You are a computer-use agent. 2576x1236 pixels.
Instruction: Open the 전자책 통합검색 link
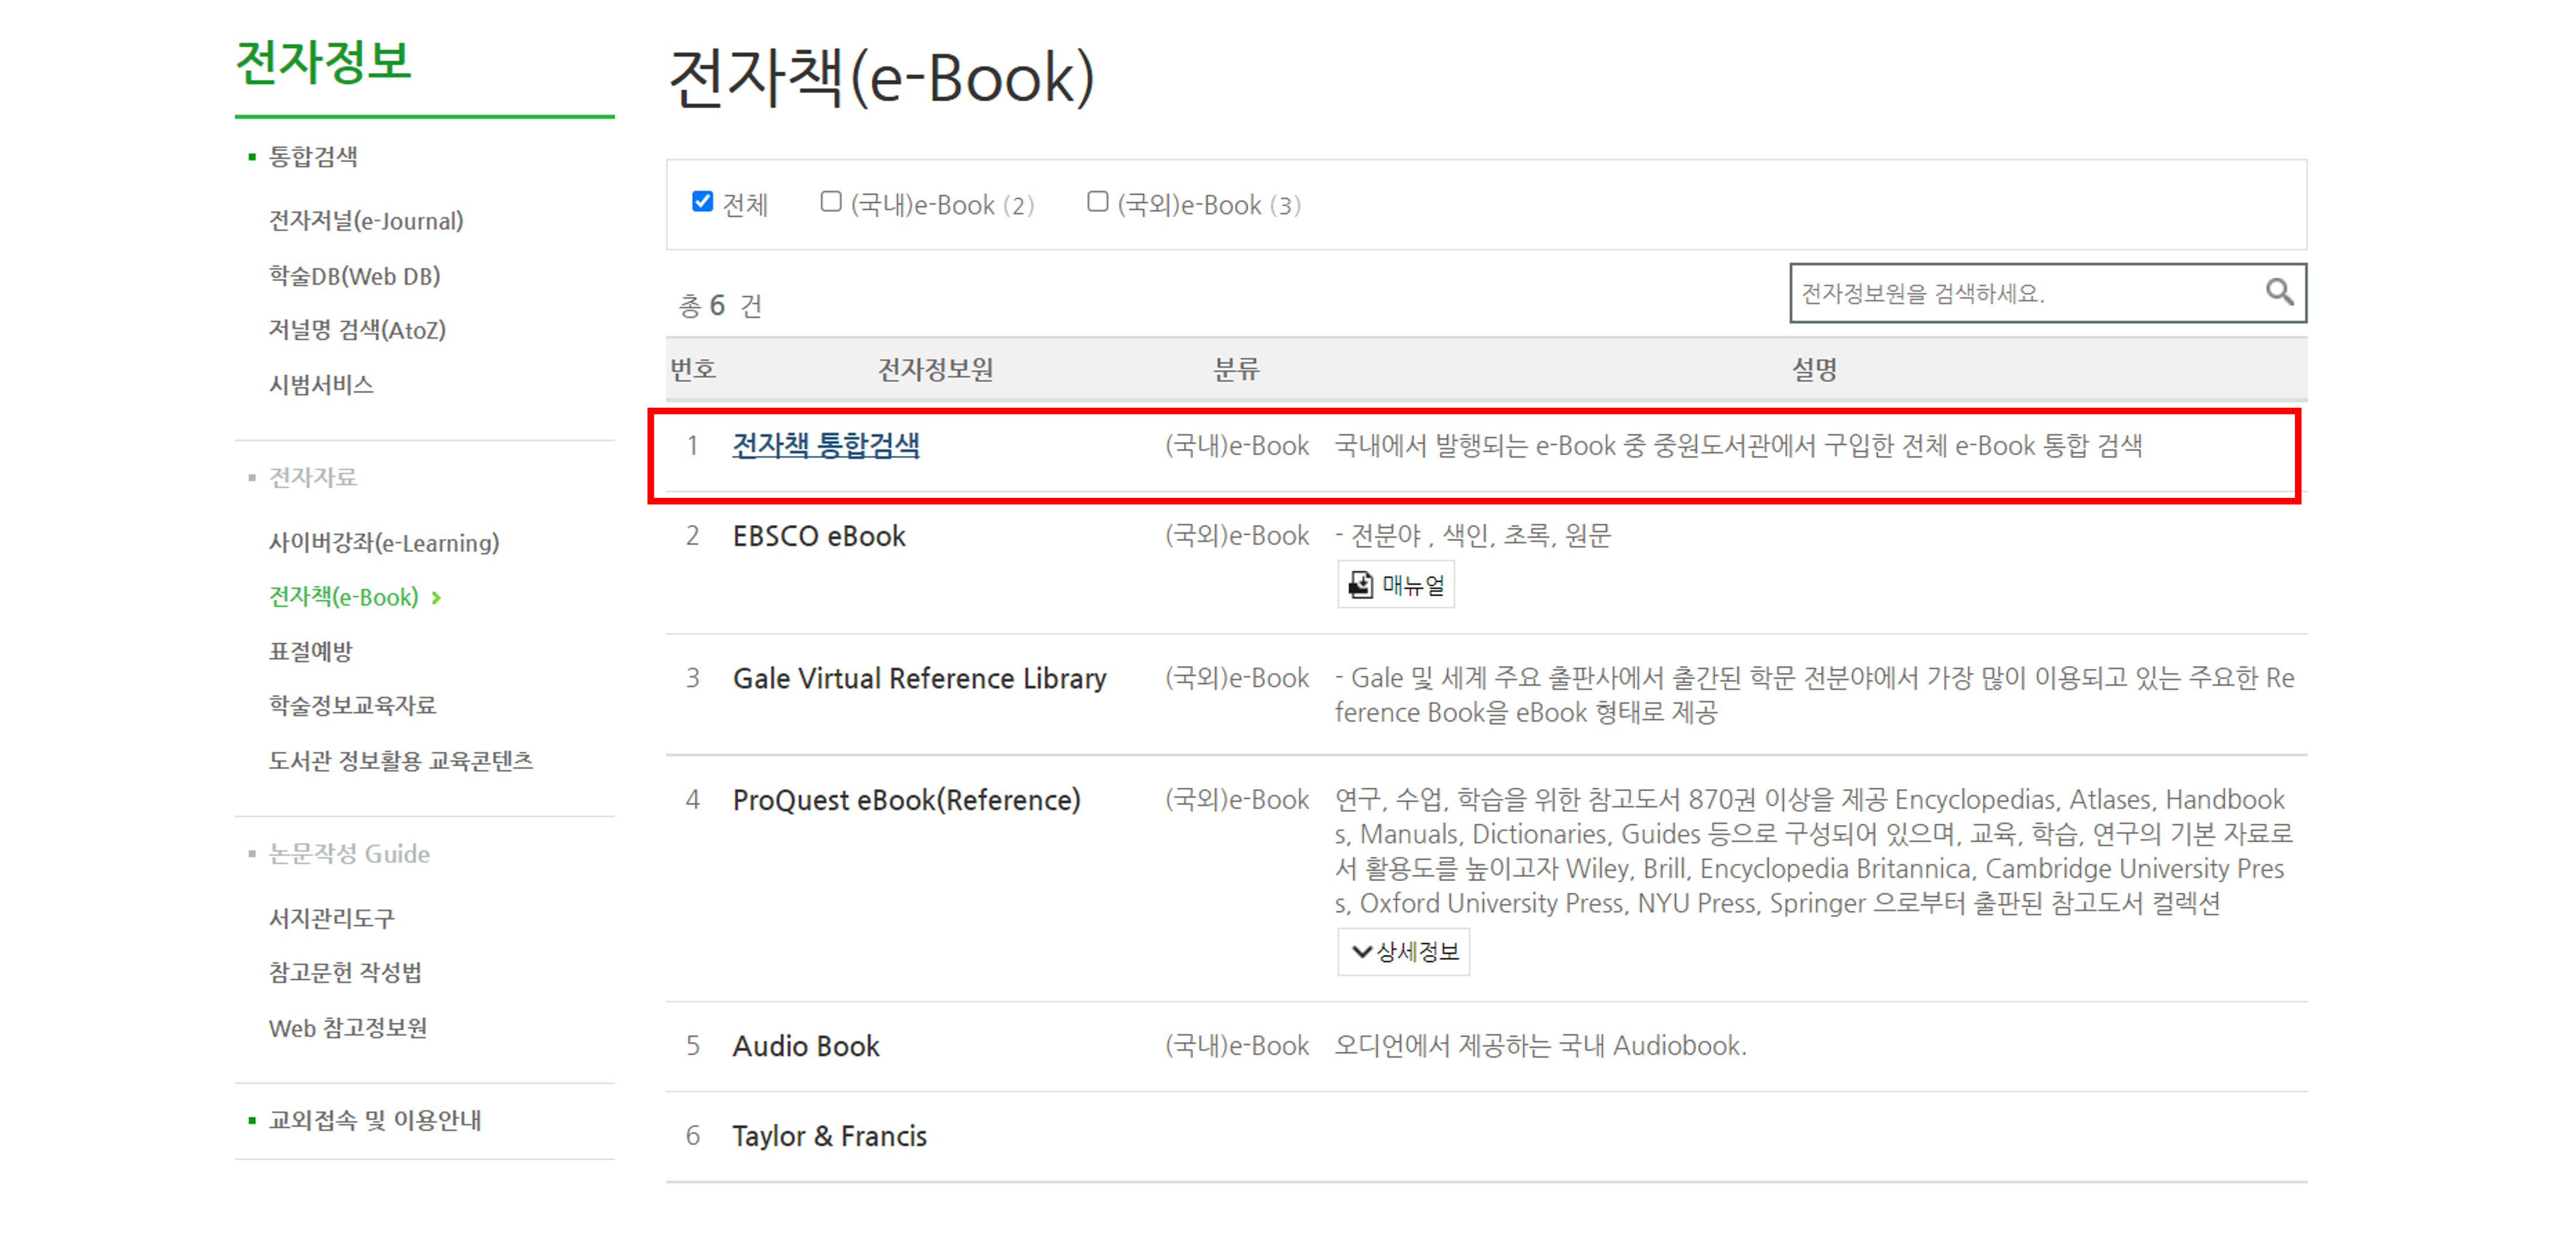click(825, 445)
